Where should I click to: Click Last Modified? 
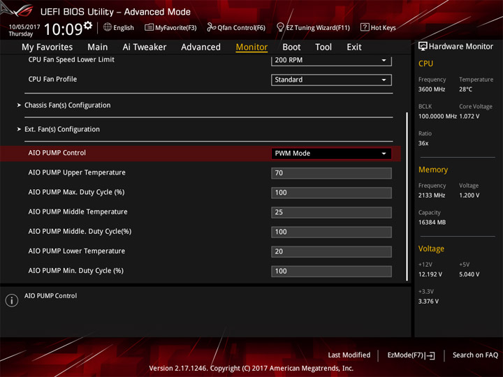coord(349,355)
